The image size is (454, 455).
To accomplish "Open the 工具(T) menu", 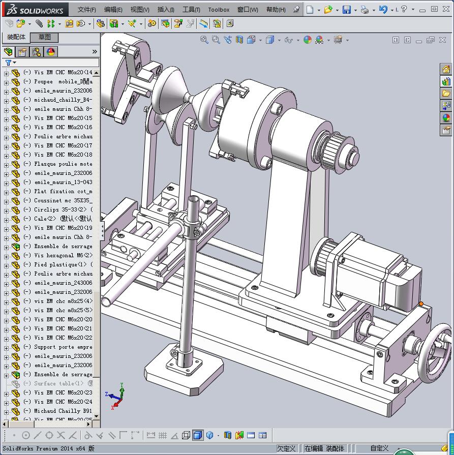I will pos(191,10).
